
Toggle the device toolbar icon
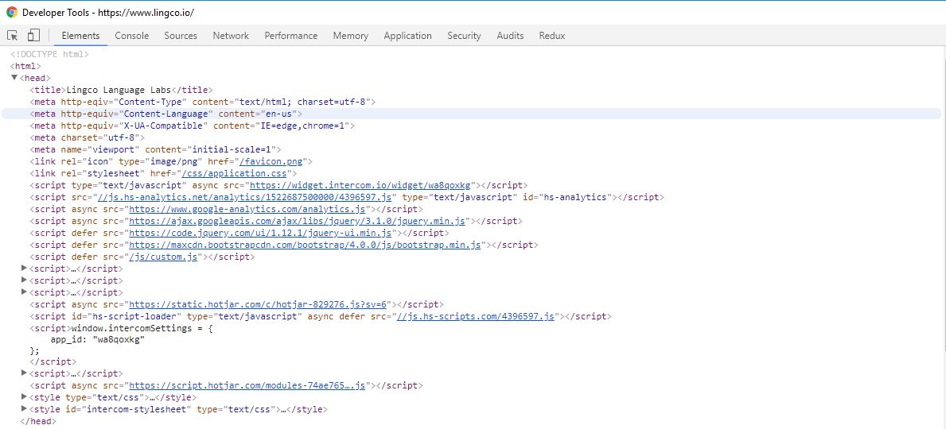click(x=33, y=36)
